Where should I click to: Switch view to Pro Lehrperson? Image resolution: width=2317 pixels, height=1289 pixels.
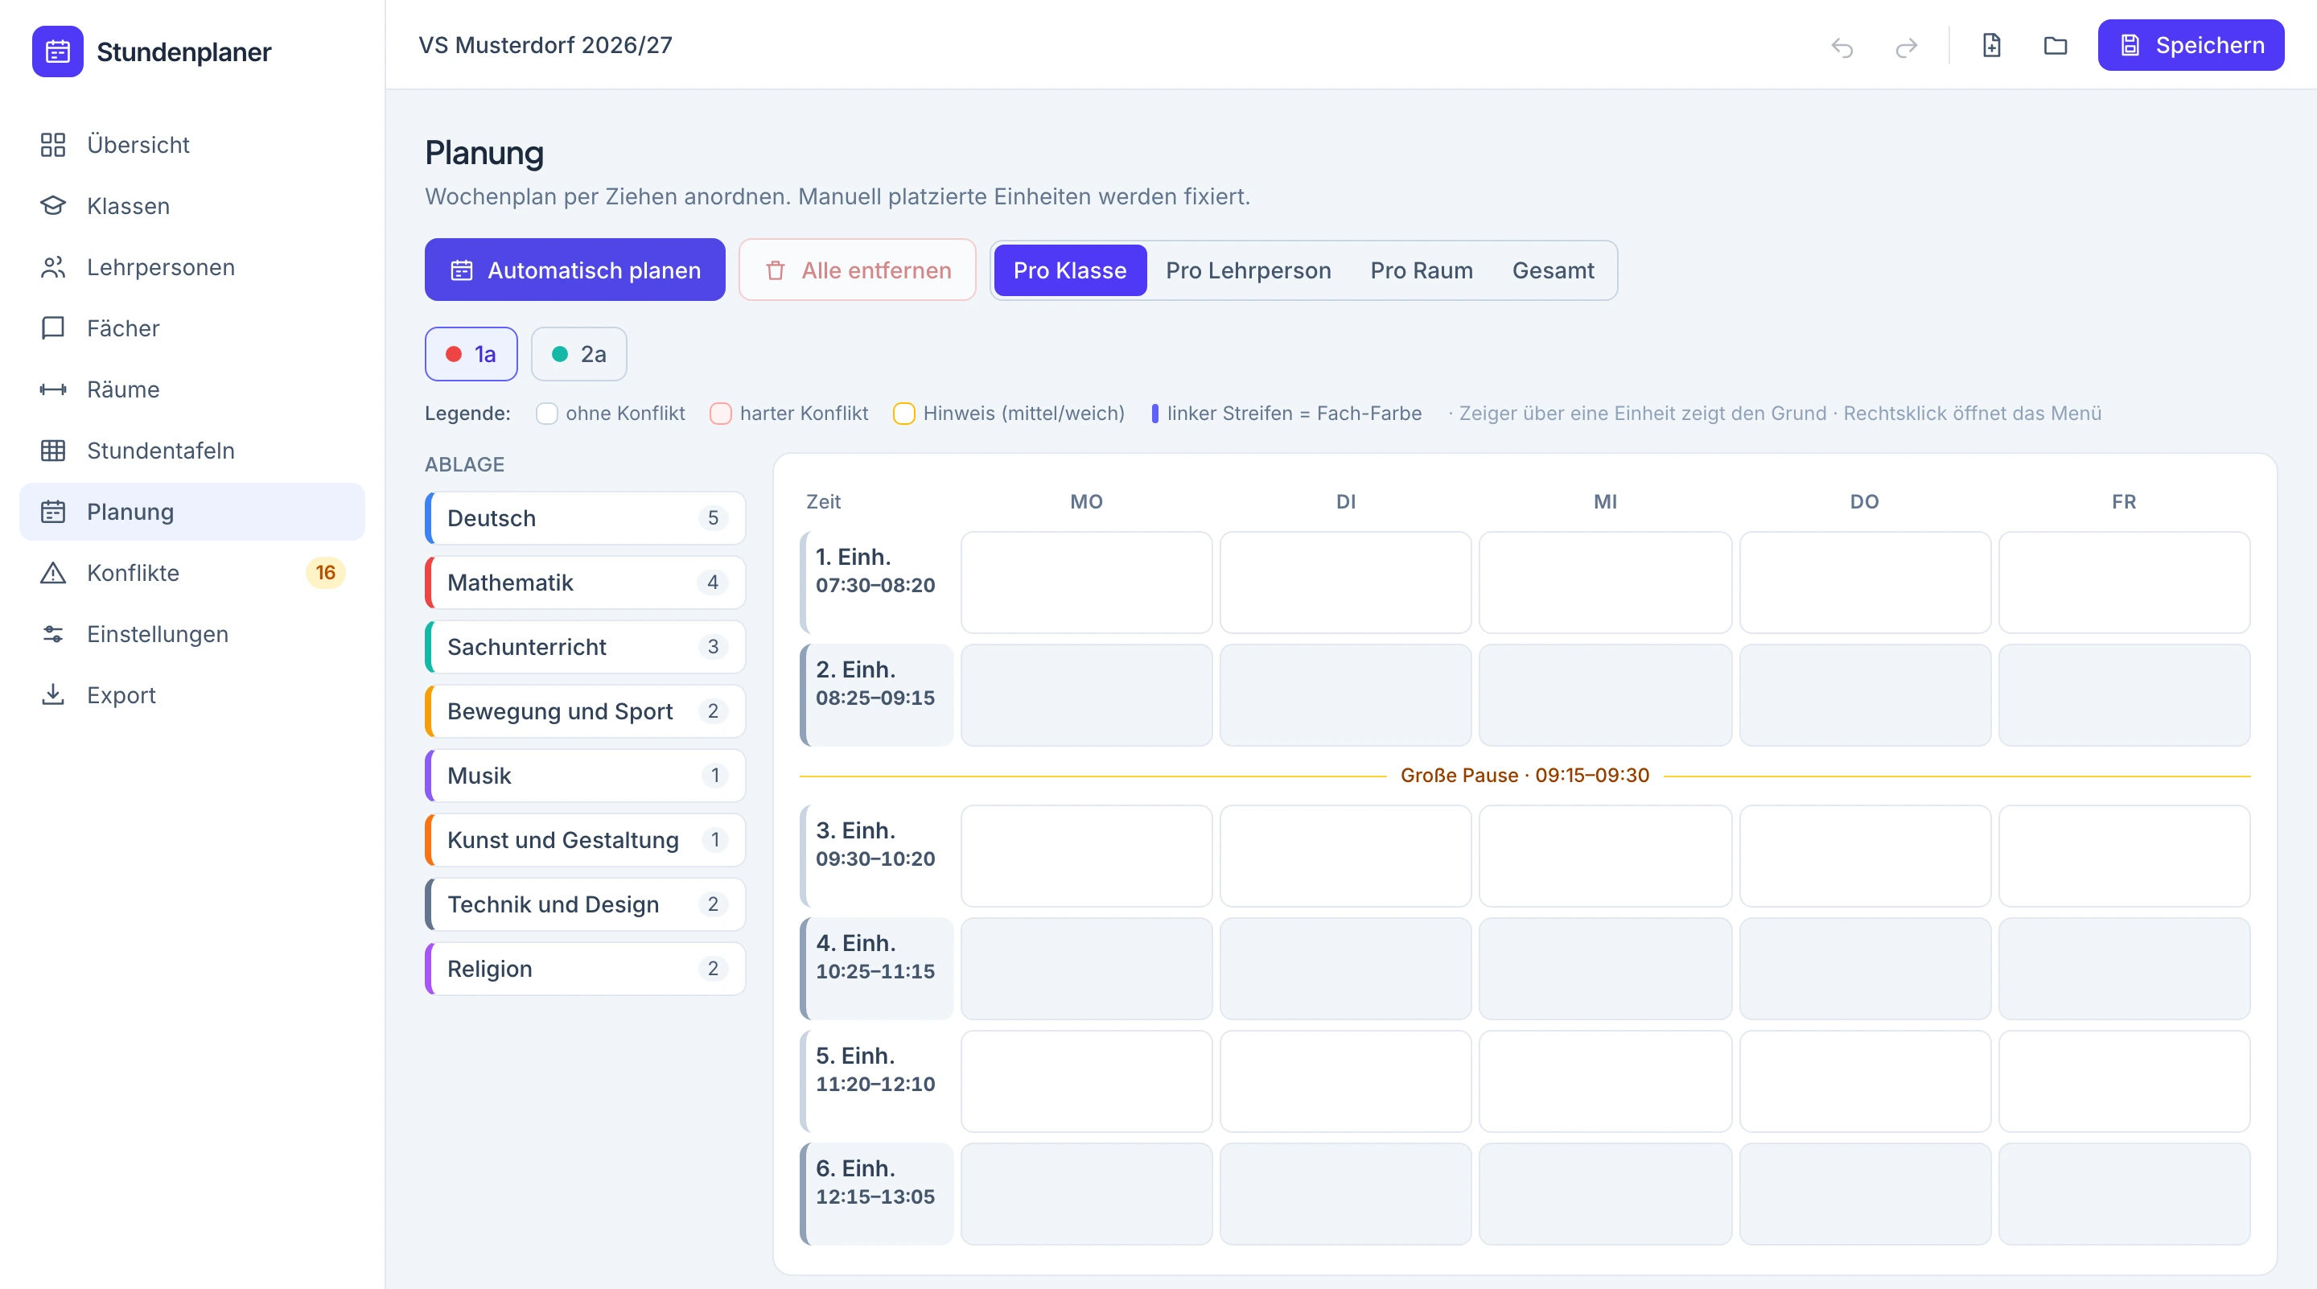[1248, 270]
